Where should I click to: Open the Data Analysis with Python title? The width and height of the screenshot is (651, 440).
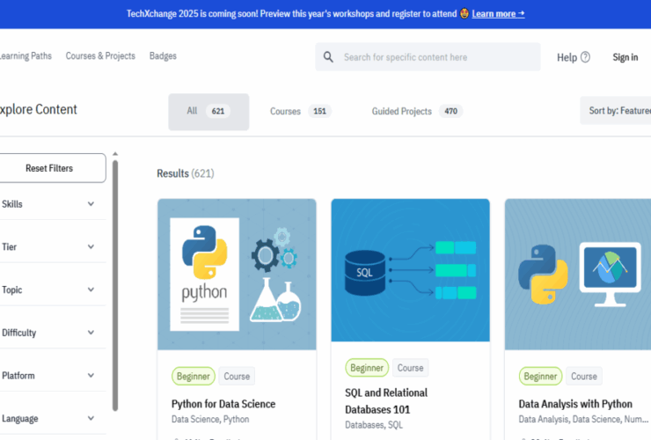tap(575, 404)
